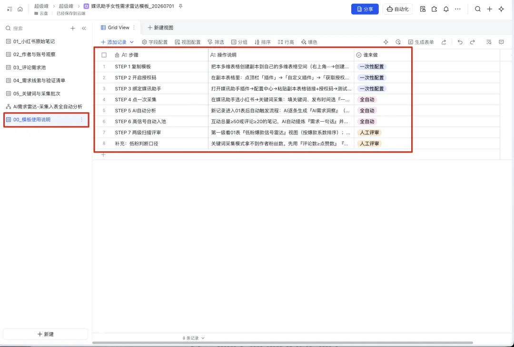
Task: Select cell STEP 3 绑定媒讯助手
Action: [x=160, y=88]
